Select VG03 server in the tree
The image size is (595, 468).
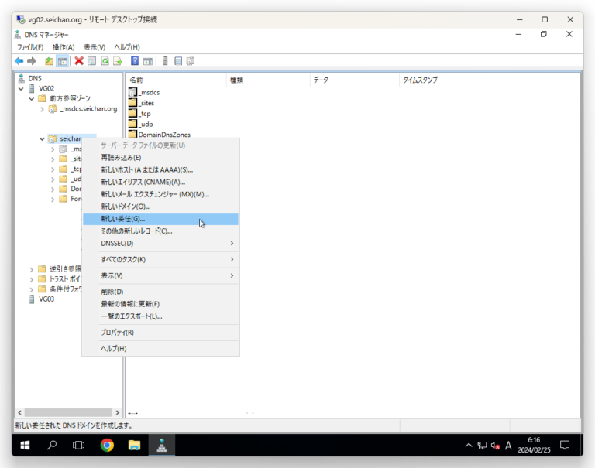click(x=46, y=299)
